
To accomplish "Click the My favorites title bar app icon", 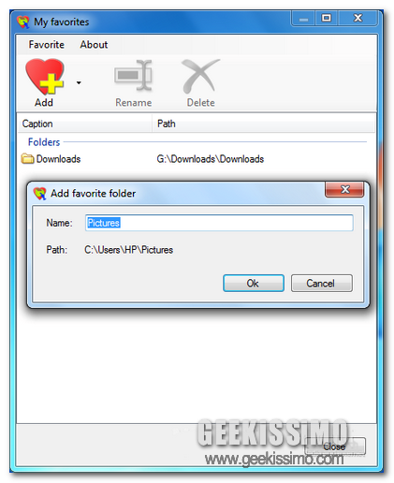I will pyautogui.click(x=23, y=22).
